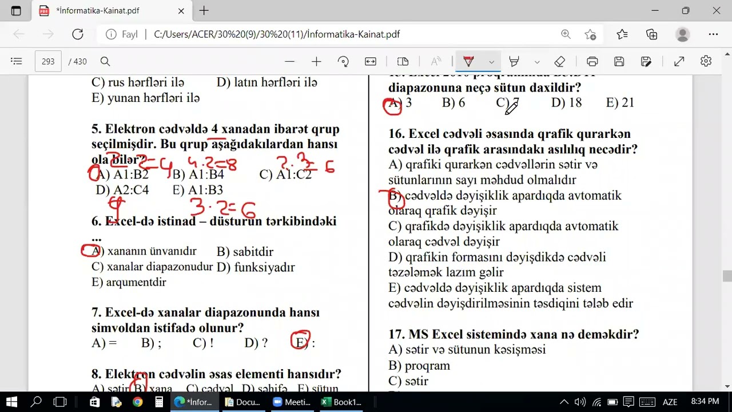Save the PDF file

[619, 61]
